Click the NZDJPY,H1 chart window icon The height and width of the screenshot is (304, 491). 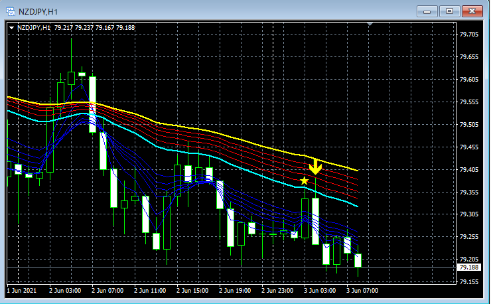(x=11, y=11)
